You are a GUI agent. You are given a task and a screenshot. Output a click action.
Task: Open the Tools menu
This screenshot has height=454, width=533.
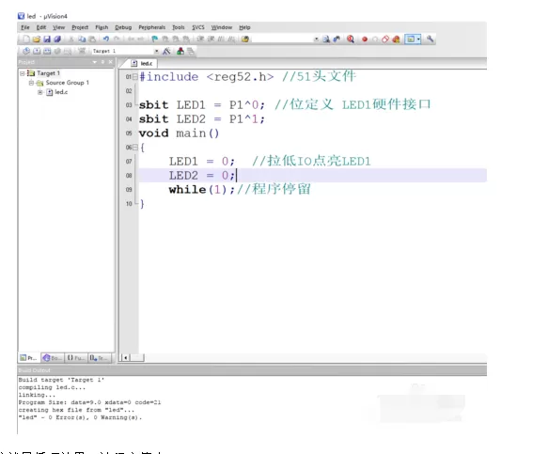pyautogui.click(x=178, y=27)
